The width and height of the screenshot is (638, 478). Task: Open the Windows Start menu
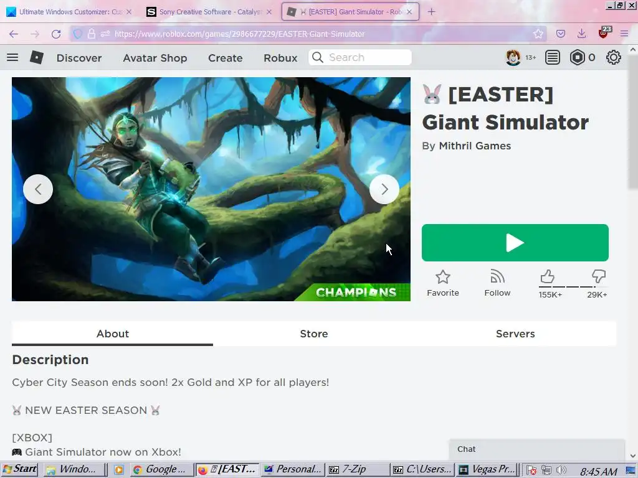19,469
